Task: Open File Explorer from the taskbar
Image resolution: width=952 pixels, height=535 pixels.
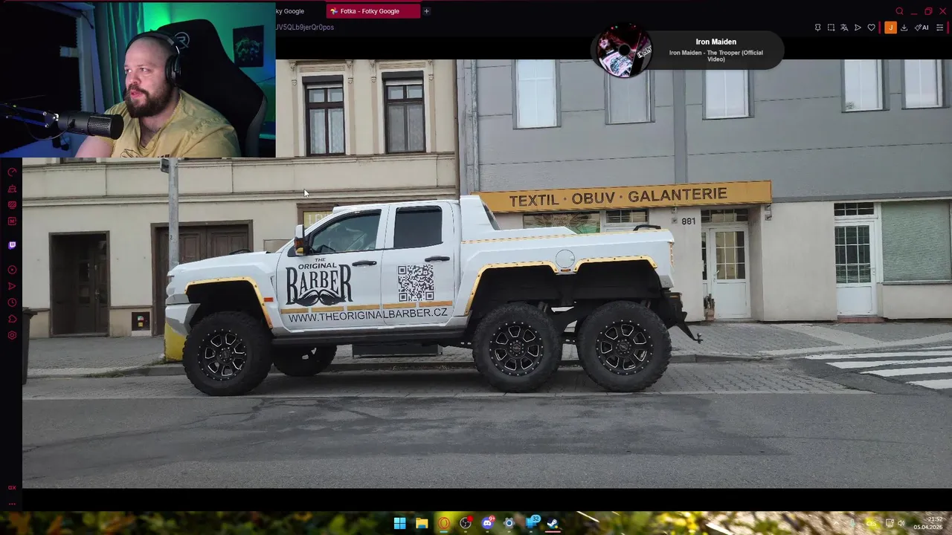Action: [x=422, y=523]
